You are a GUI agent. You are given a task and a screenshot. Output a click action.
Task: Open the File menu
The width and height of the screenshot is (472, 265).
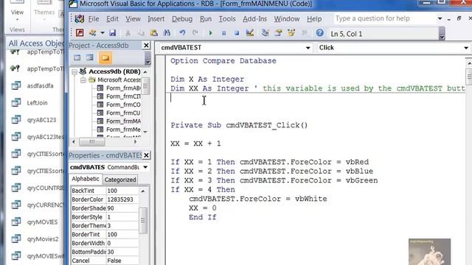coord(94,18)
